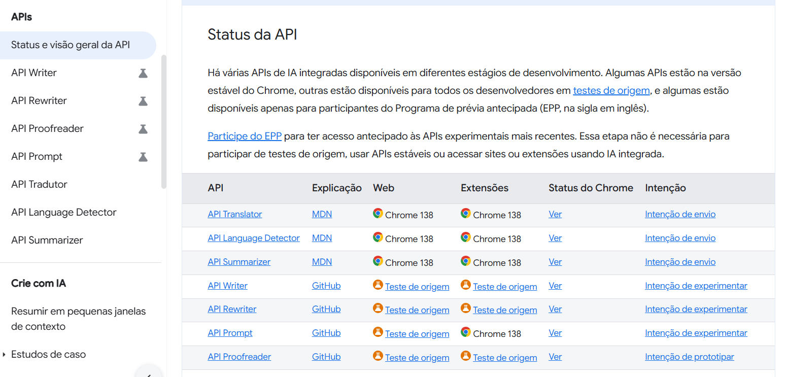Click the Intenção column header
Viewport: 786px width, 377px height.
pos(665,188)
